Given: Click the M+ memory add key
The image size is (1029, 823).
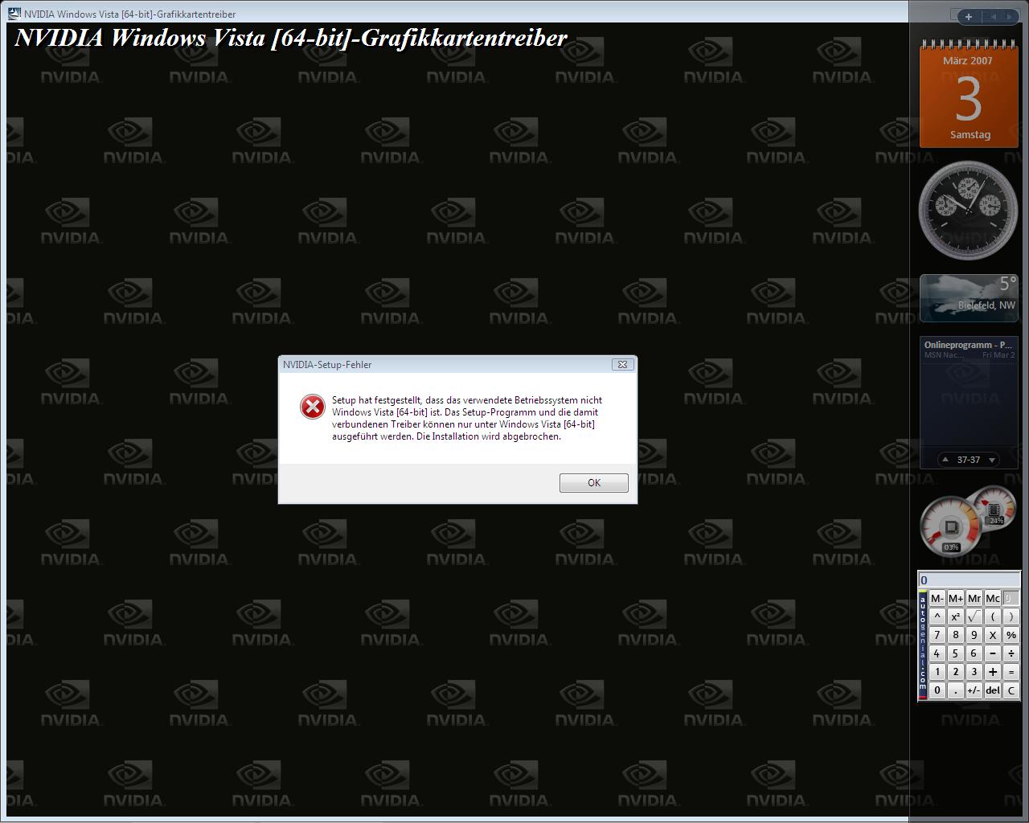Looking at the screenshot, I should click(956, 598).
